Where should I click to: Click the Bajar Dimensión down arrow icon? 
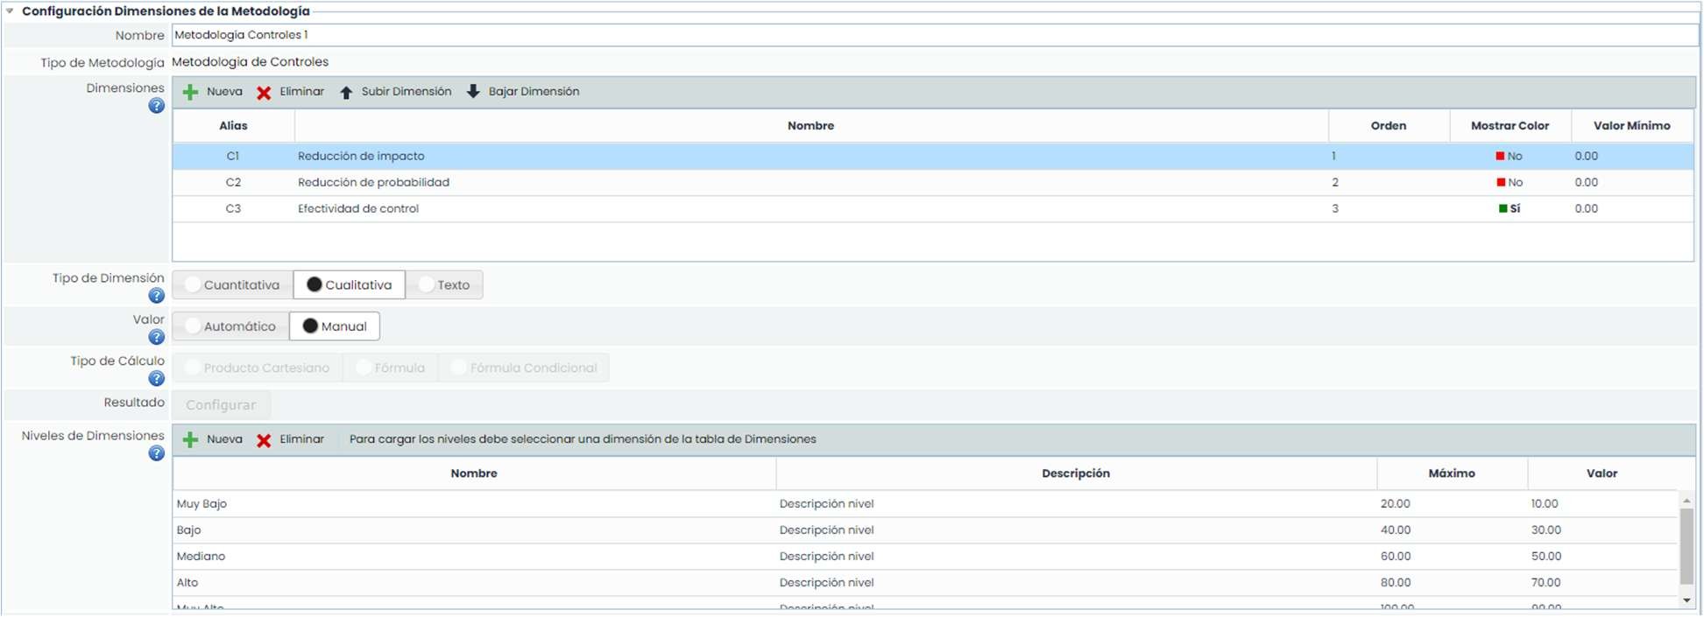coord(473,91)
